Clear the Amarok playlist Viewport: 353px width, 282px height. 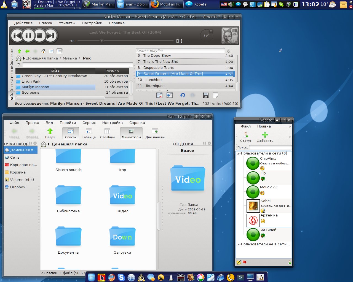(159, 95)
